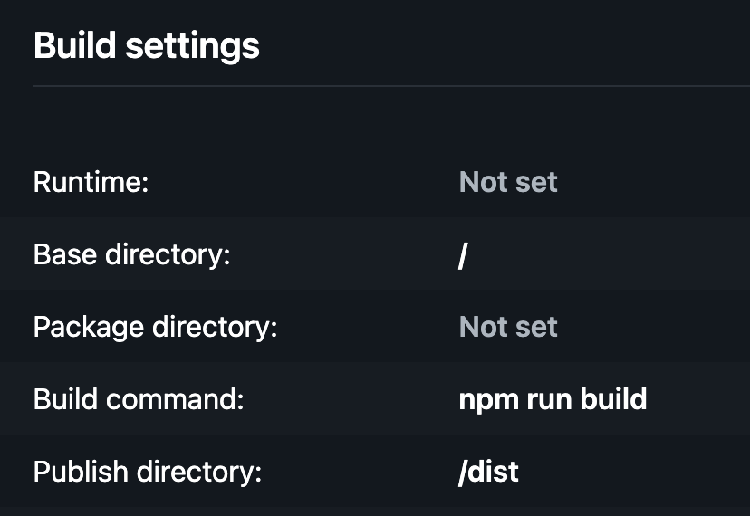750x516 pixels.
Task: Click the word command: in Build command label
Action: pyautogui.click(x=175, y=400)
